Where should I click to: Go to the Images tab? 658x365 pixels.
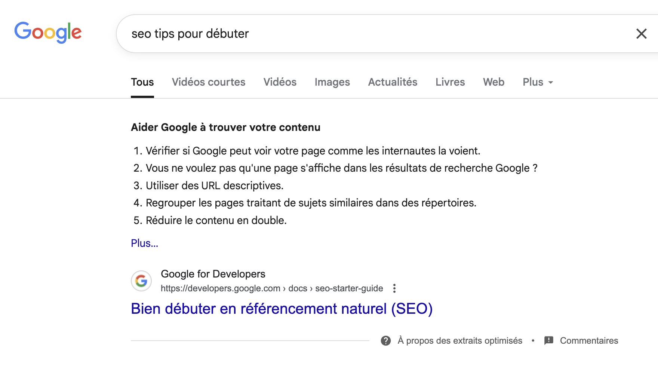click(x=332, y=82)
